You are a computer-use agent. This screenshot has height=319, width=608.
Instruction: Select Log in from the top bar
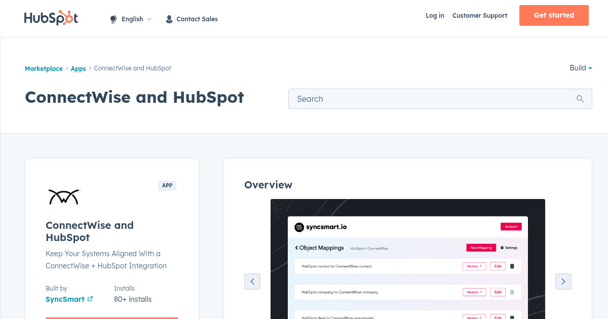(435, 16)
